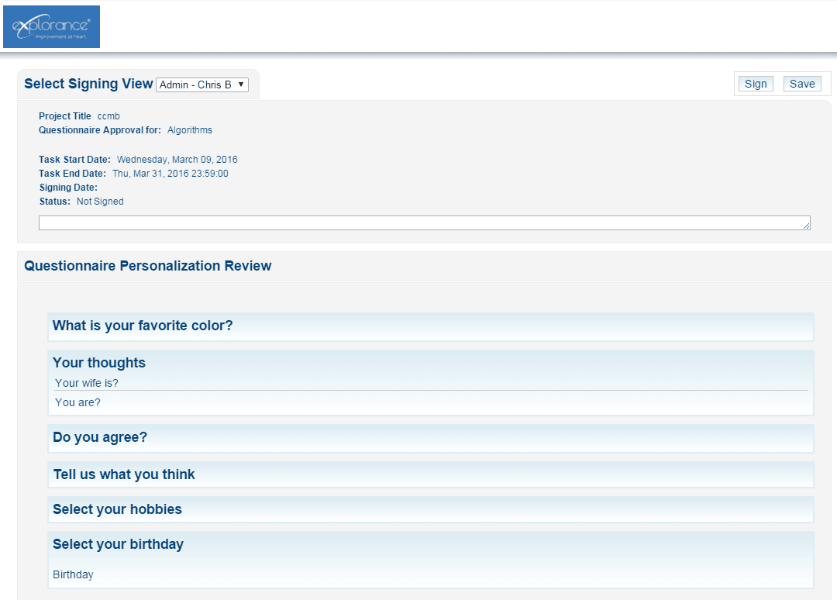Open the 'Select your hobbies' section
This screenshot has height=600, width=837.
click(117, 509)
